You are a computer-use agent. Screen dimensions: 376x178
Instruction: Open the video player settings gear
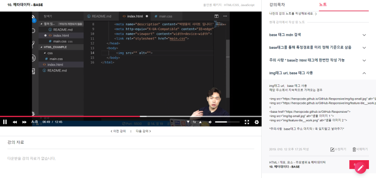(x=257, y=122)
